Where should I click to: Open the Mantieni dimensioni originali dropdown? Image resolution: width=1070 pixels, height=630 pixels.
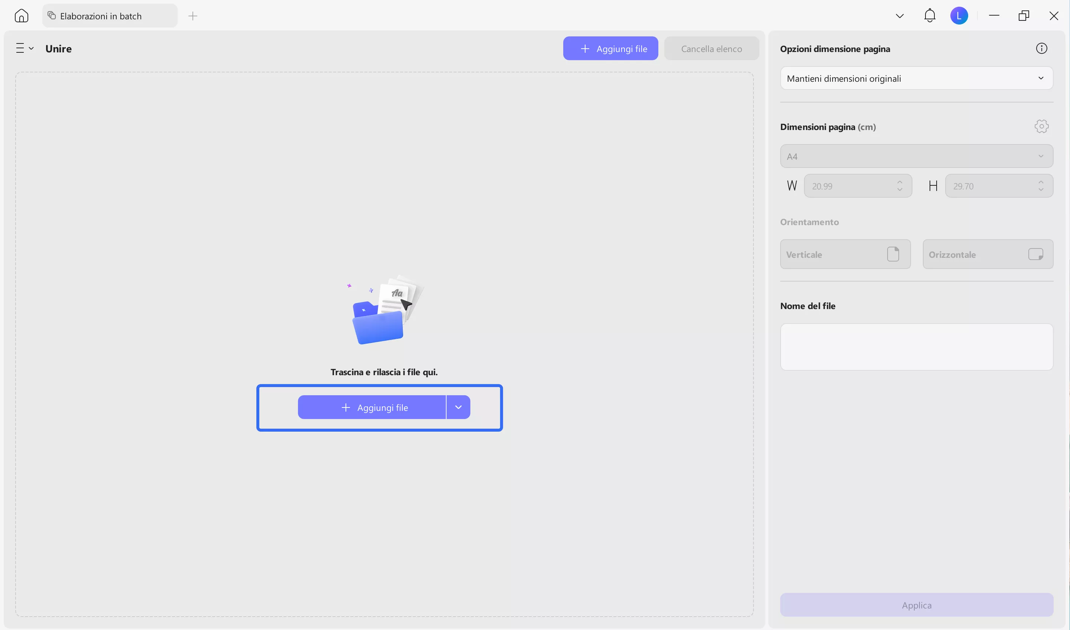[916, 78]
